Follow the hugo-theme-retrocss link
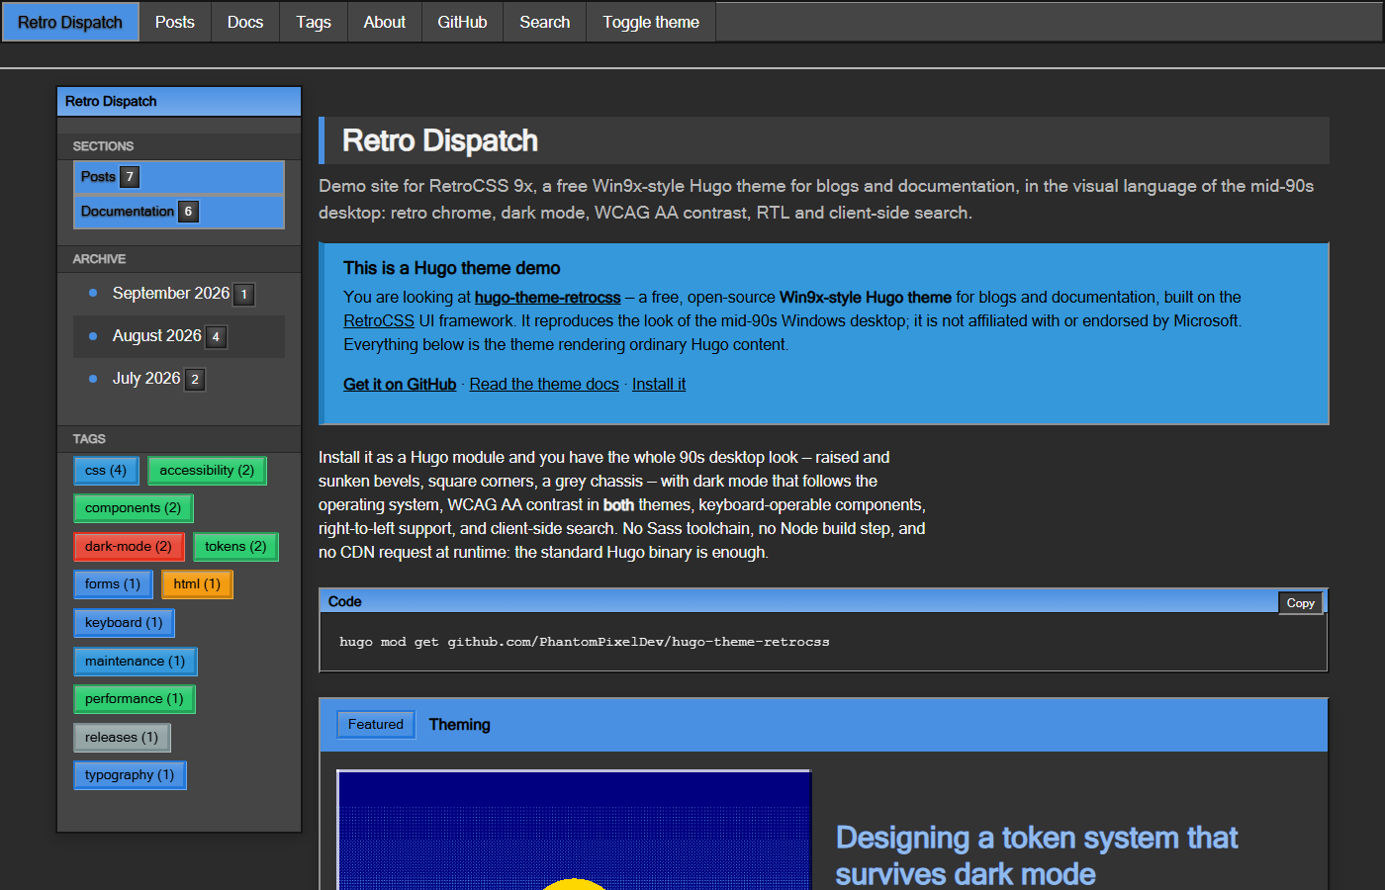 pyautogui.click(x=548, y=298)
